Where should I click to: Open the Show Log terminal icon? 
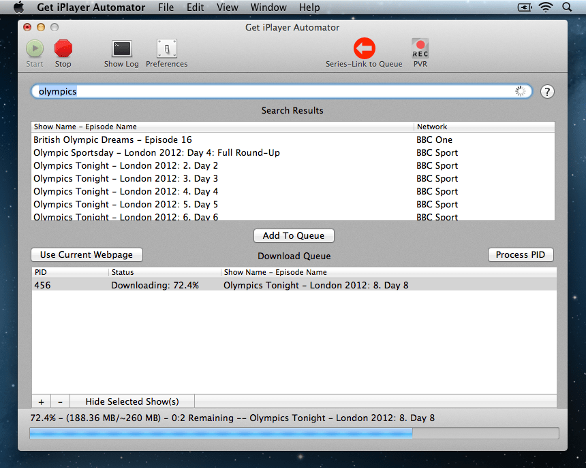point(122,49)
